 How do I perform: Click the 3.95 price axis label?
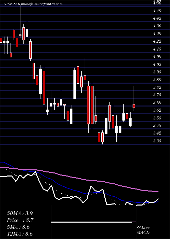157,72
